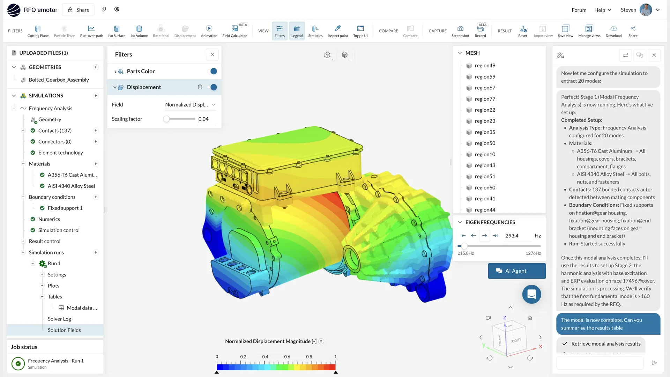Screen dimensions: 670x377
Task: Select Solution Fields in the tree
Action: point(64,330)
